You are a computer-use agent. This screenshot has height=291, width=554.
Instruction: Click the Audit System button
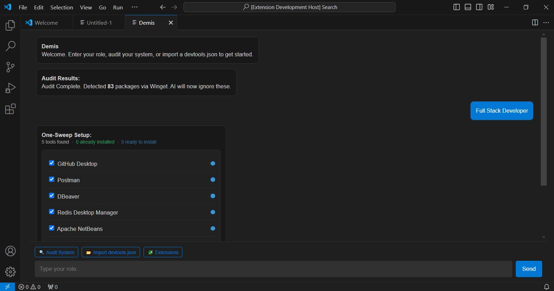click(56, 252)
